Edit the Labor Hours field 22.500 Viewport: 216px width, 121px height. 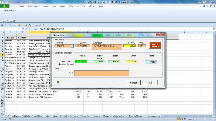point(99,62)
